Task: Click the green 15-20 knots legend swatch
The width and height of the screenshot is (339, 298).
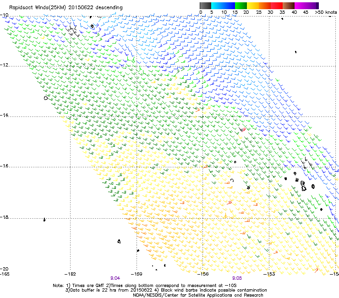Action: (241, 6)
